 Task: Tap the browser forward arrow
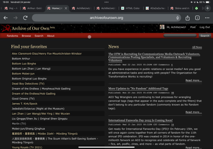click(15, 18)
